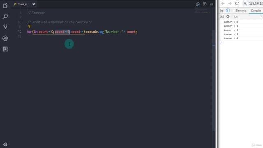
Task: Click the 'Number : 1' console line
Action: (x=231, y=26)
